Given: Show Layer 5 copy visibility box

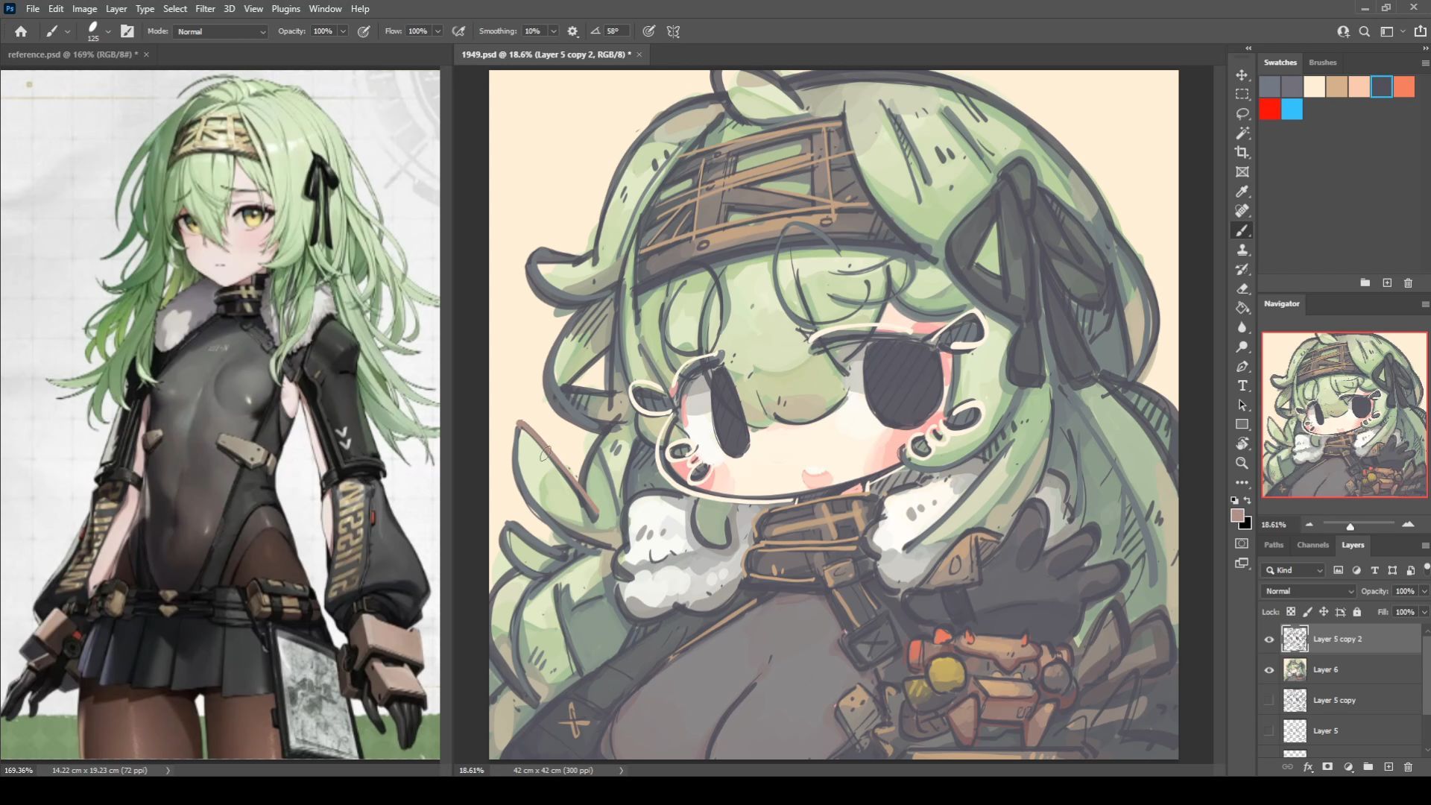Looking at the screenshot, I should [1269, 700].
